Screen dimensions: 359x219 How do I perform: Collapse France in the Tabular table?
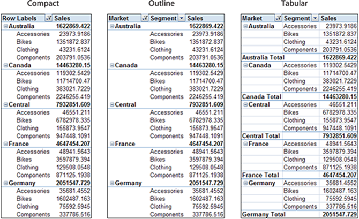[x=245, y=144]
